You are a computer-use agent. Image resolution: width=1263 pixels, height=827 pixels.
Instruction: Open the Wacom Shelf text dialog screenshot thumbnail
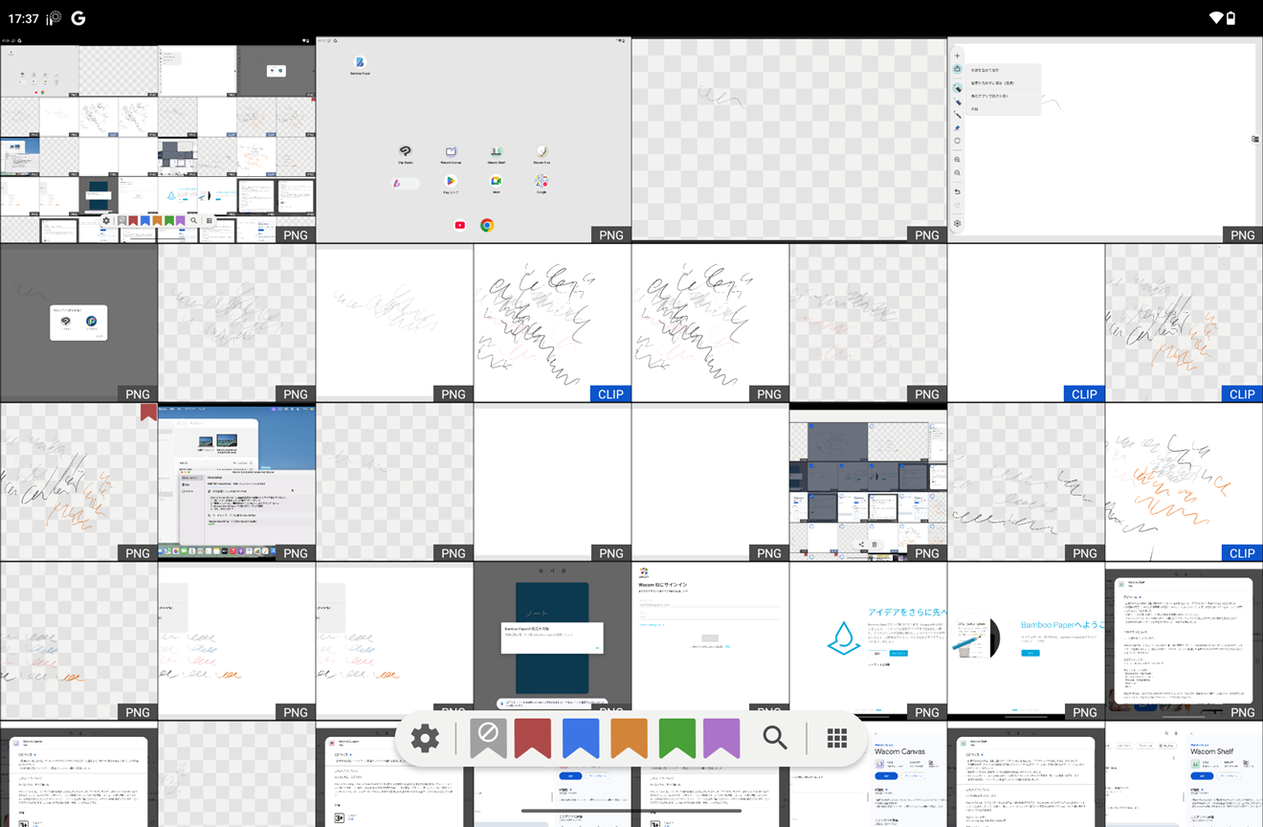tap(1185, 640)
